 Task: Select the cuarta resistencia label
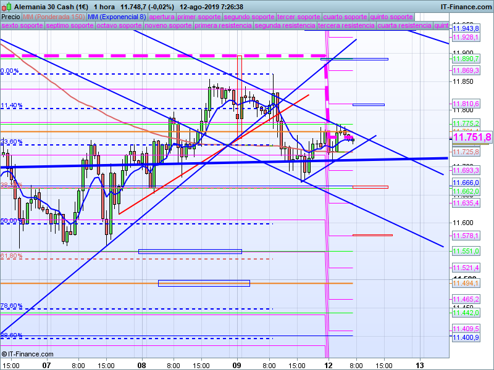[x=404, y=25]
